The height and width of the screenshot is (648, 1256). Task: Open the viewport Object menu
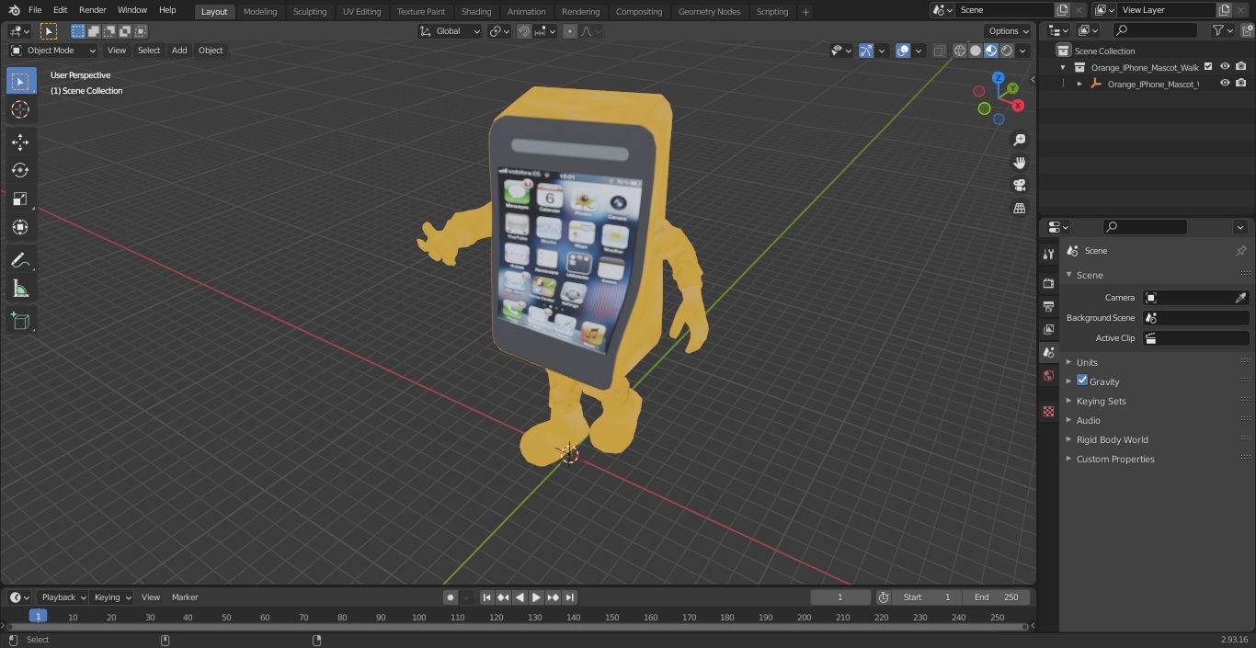[x=211, y=51]
